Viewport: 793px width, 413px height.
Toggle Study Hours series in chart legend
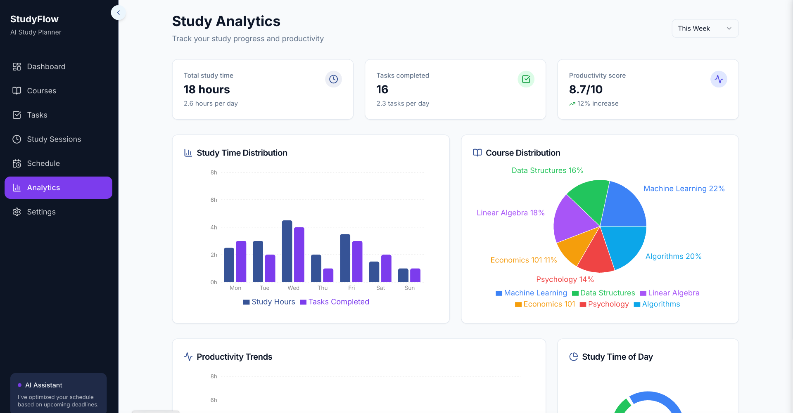pos(269,302)
